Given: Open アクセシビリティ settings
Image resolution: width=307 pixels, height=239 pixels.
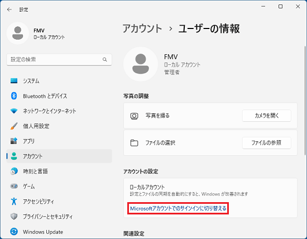Looking at the screenshot, I should 59,201.
